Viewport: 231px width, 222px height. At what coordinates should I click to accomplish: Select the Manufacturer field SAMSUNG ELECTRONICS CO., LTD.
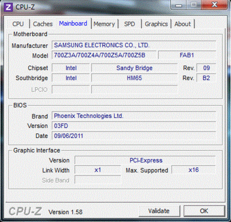[134, 45]
